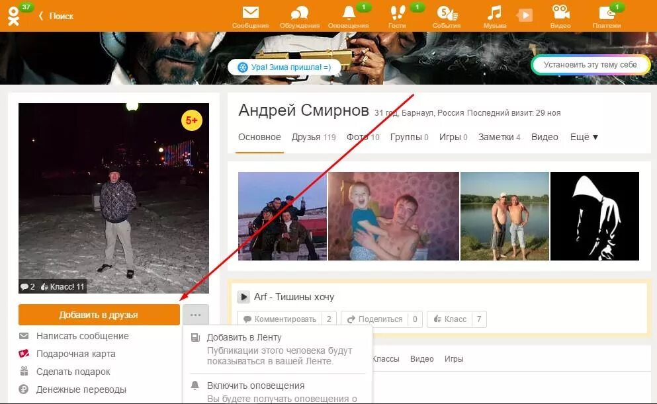The height and width of the screenshot is (404, 657).
Task: Open the photo of man with child
Action: tap(394, 216)
